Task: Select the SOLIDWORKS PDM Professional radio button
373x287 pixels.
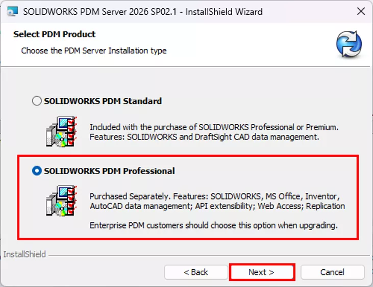Action: [x=37, y=171]
